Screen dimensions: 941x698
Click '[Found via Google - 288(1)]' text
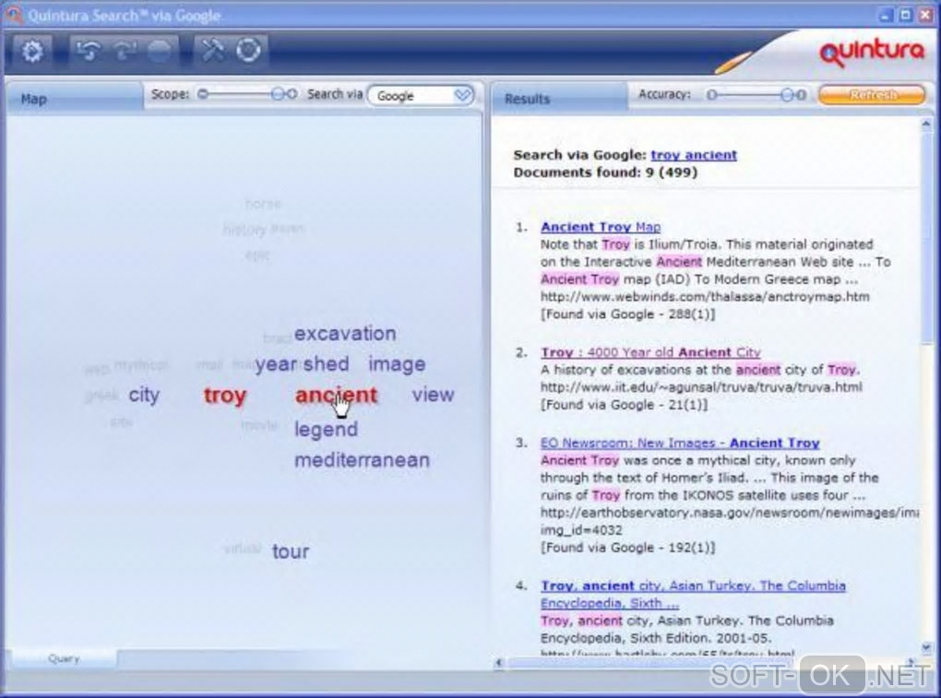627,314
